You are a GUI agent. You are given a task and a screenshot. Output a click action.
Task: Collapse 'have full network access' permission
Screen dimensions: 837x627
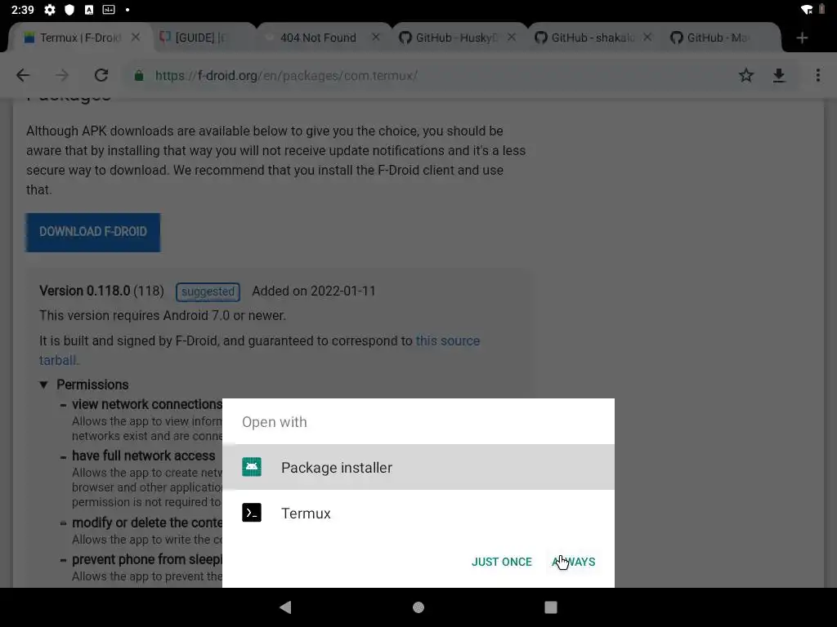(63, 457)
